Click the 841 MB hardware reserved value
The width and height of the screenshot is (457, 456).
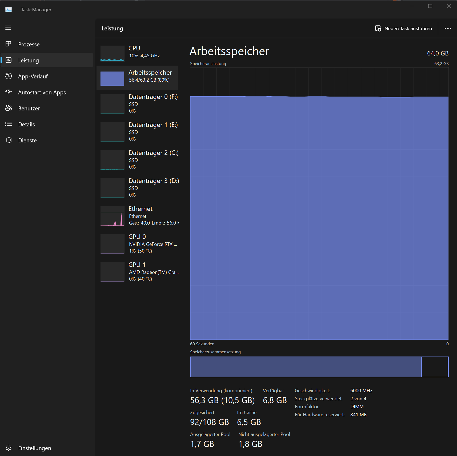coord(359,415)
